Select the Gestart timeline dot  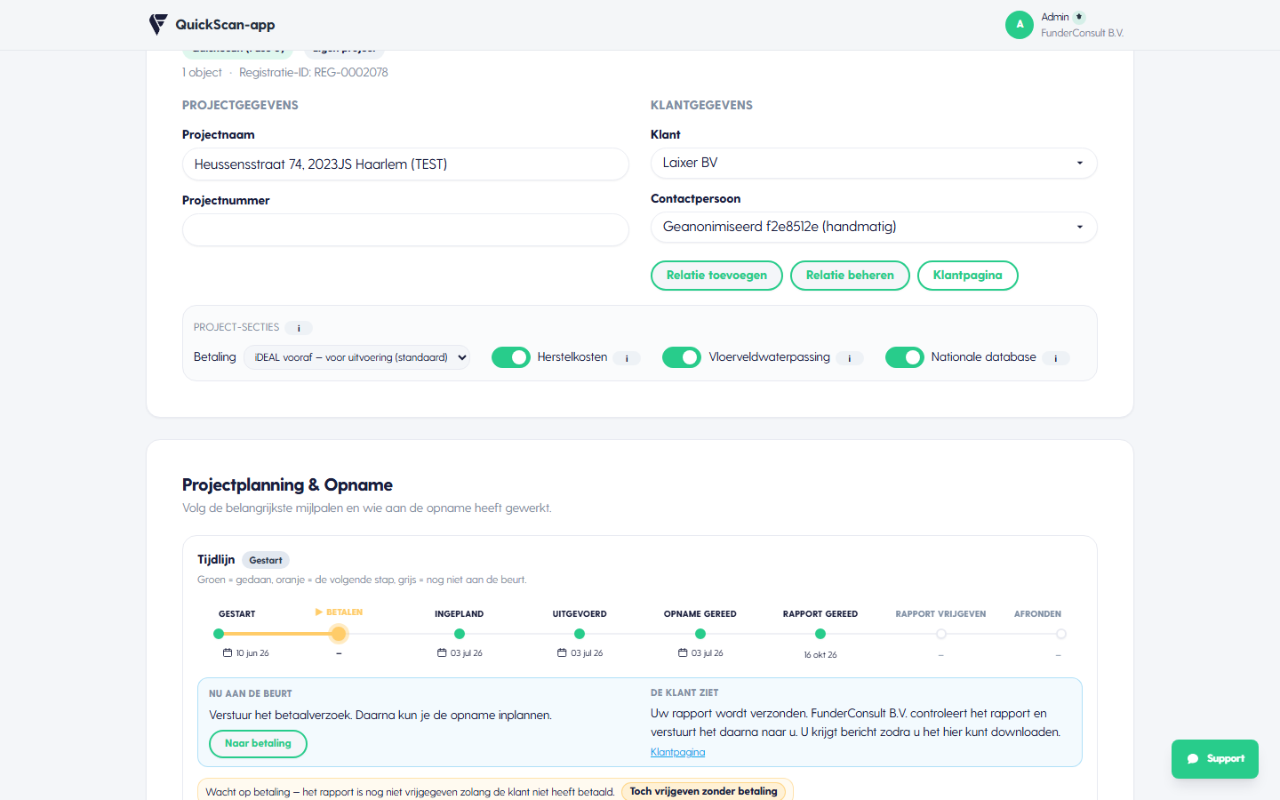click(x=219, y=634)
